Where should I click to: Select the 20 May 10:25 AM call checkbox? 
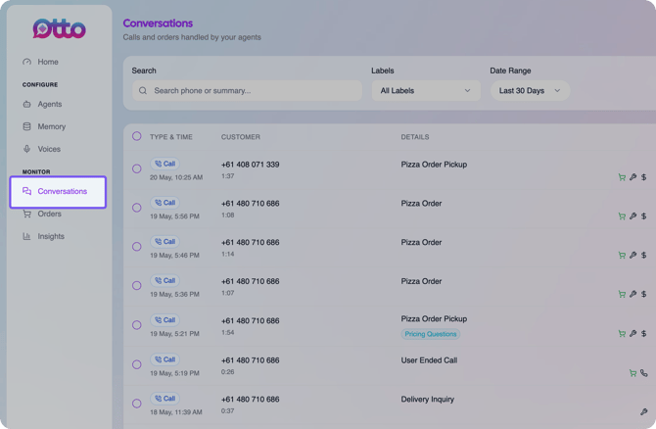click(137, 168)
